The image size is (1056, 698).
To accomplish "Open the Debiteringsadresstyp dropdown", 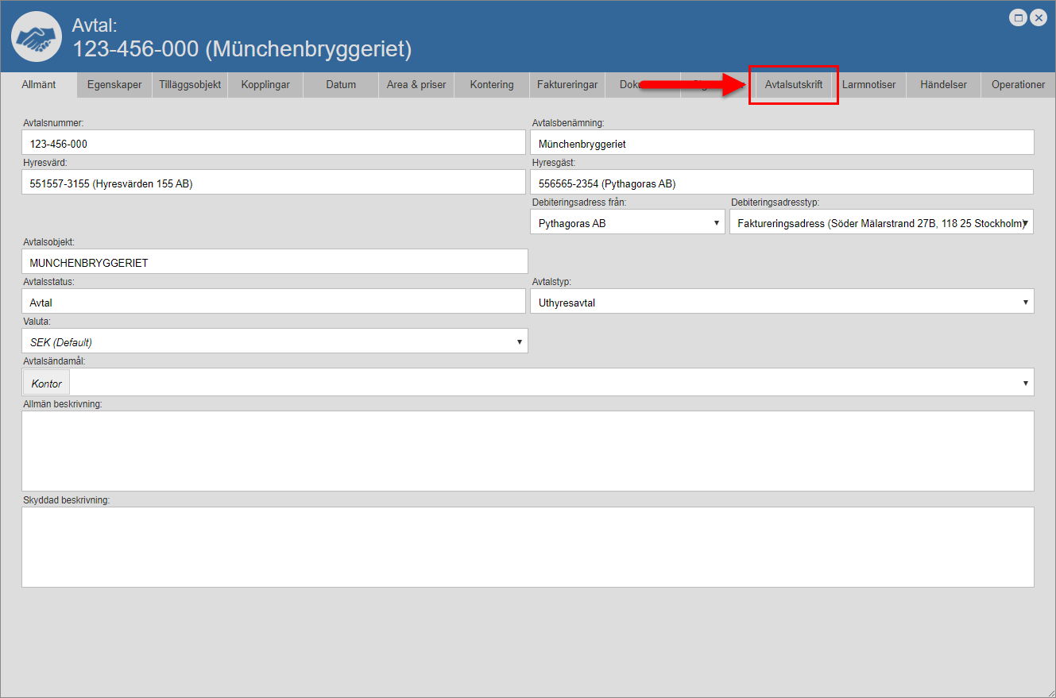I will [x=881, y=223].
